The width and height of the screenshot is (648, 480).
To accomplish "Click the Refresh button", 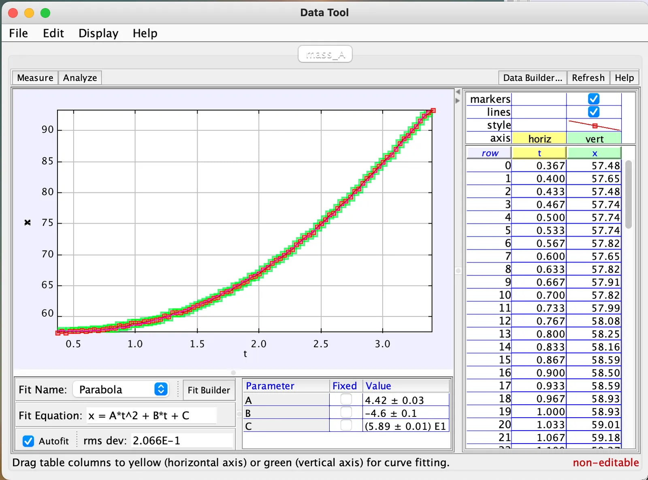I will (588, 78).
